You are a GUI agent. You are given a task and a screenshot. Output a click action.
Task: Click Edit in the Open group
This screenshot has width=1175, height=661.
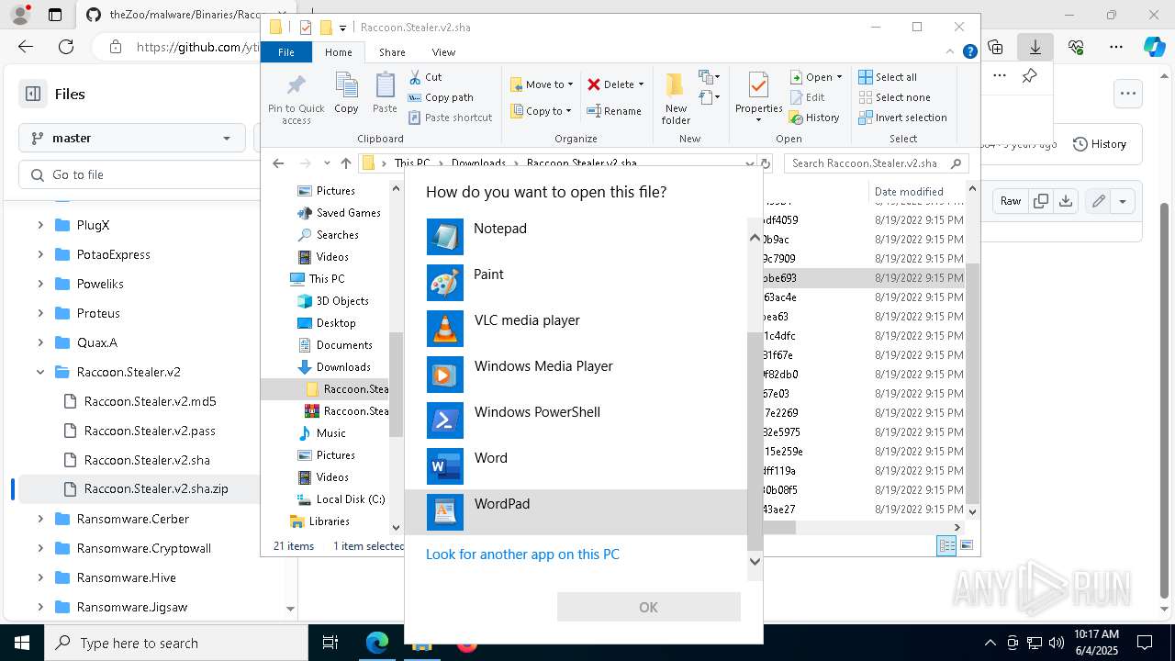pos(807,97)
